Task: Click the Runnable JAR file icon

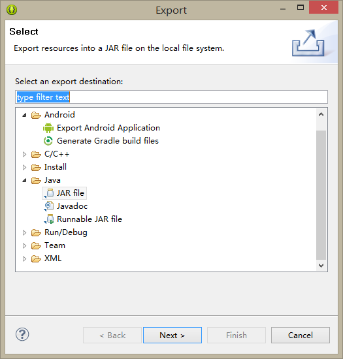Action: (49, 219)
